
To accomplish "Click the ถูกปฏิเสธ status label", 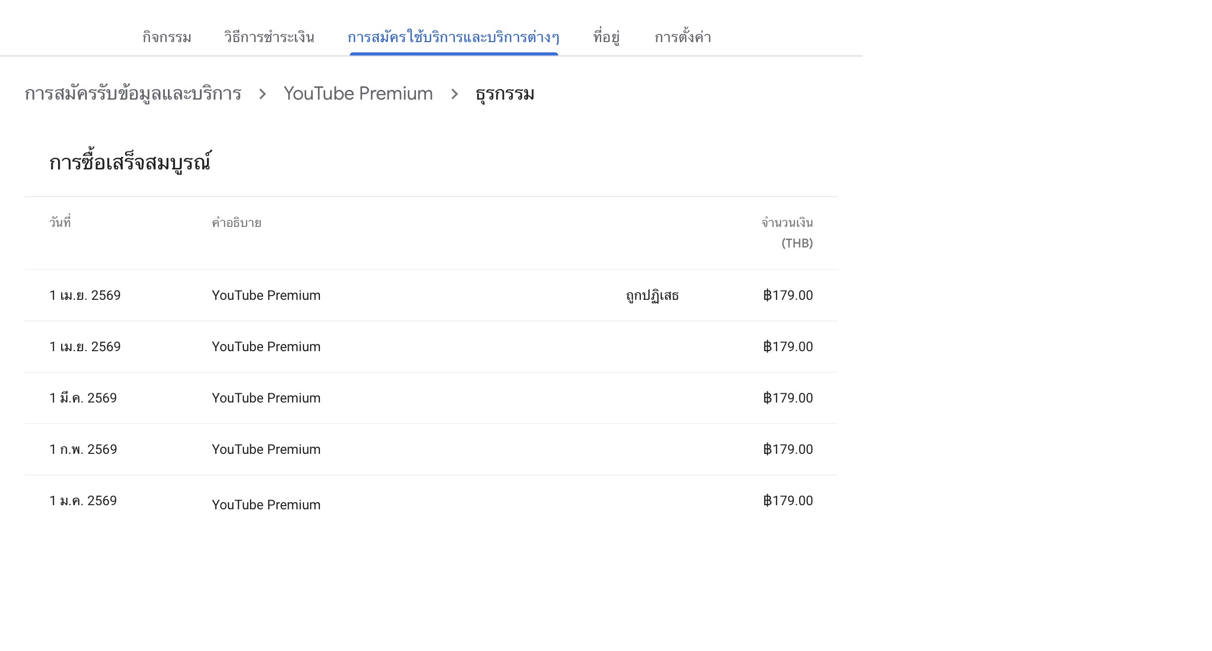I will tap(652, 296).
